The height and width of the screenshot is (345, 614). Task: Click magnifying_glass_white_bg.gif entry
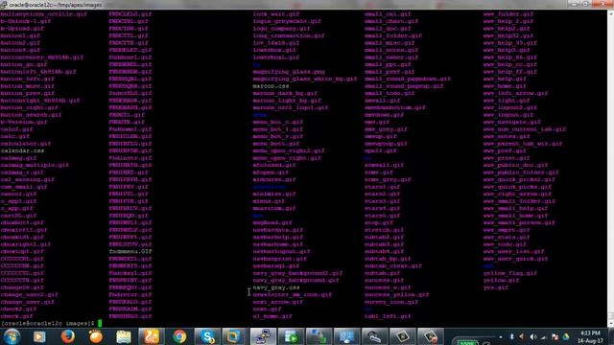(x=305, y=79)
